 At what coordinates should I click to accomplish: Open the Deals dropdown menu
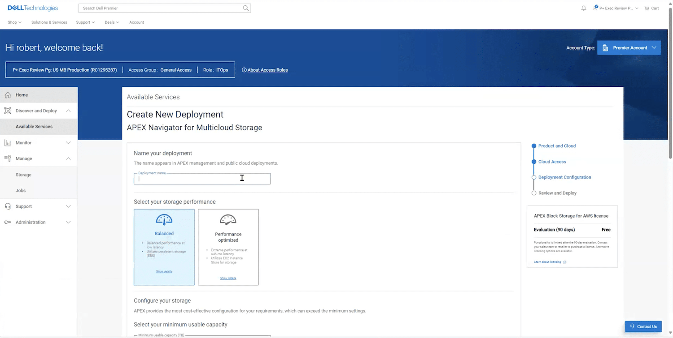pos(112,22)
